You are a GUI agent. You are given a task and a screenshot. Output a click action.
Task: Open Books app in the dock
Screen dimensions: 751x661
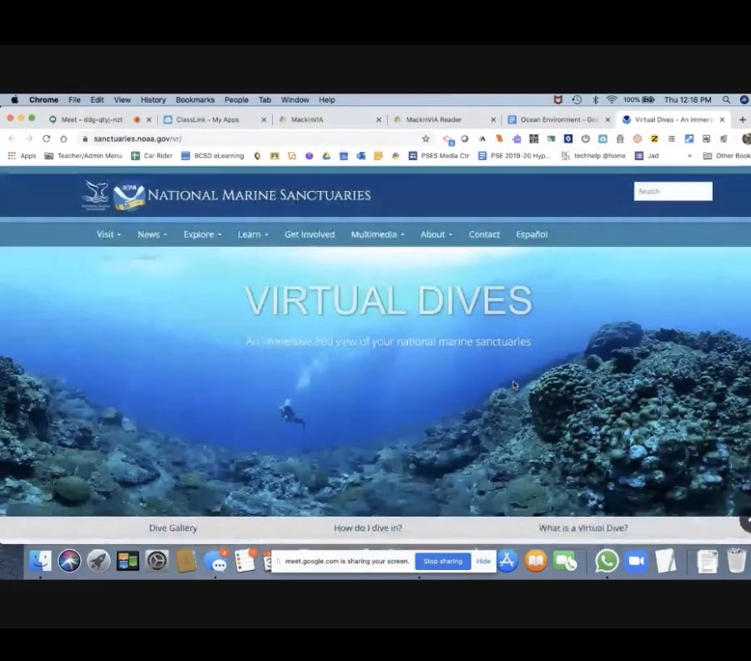pos(536,560)
